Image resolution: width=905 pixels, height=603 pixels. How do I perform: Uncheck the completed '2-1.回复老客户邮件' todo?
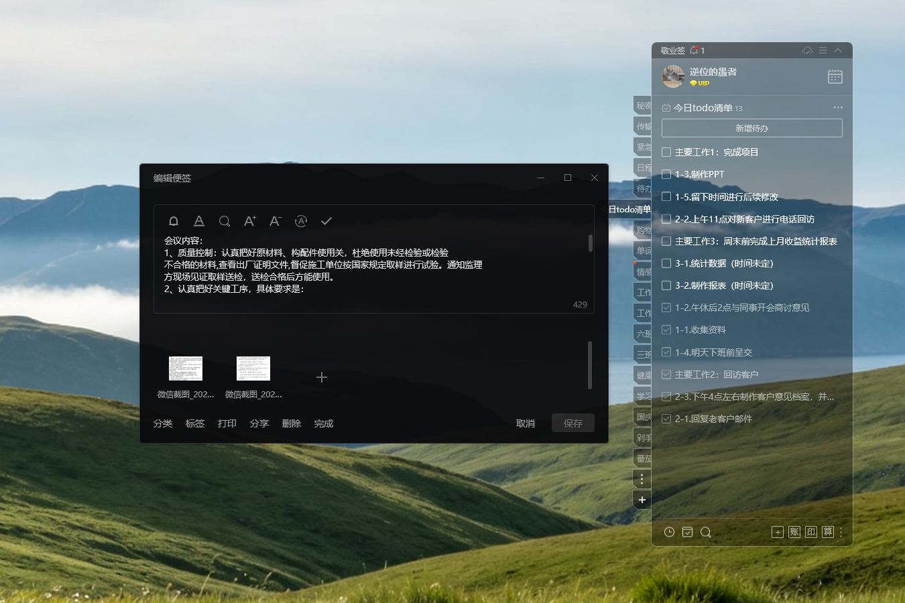pos(666,419)
